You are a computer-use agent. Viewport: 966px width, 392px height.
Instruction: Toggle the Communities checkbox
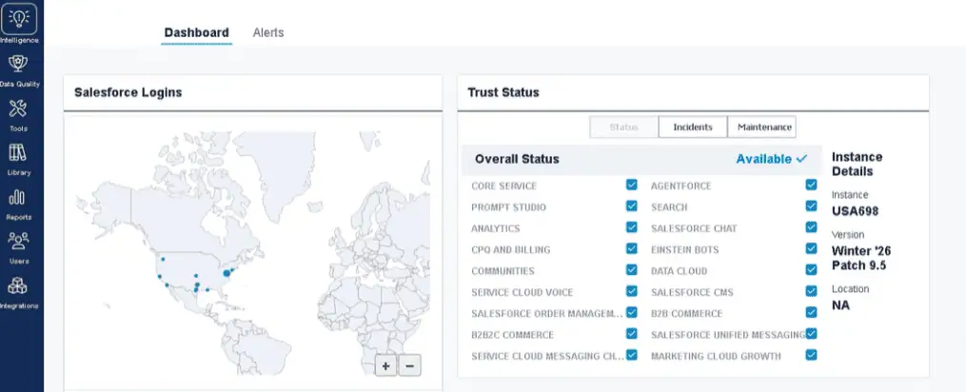632,270
